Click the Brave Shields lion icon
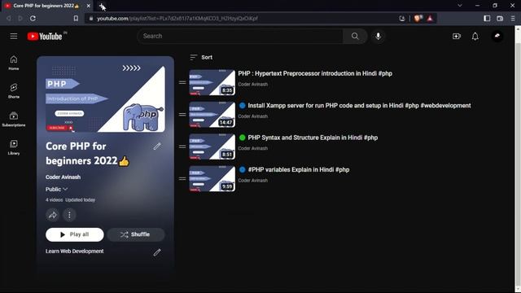 [x=418, y=18]
